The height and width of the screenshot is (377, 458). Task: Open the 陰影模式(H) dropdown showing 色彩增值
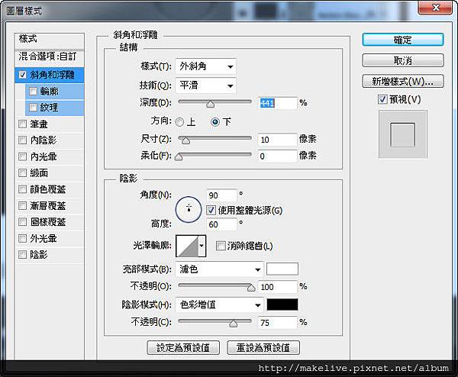220,305
